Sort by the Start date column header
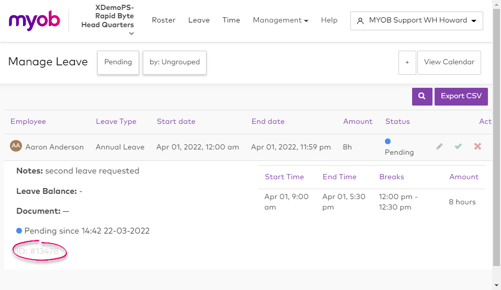The image size is (501, 290). tap(176, 122)
